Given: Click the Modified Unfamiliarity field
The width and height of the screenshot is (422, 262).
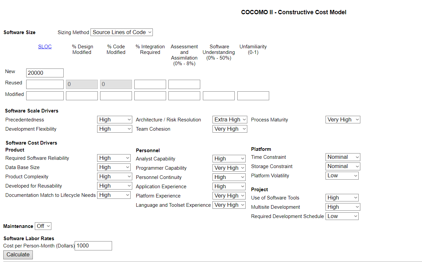Looking at the screenshot, I should [253, 96].
